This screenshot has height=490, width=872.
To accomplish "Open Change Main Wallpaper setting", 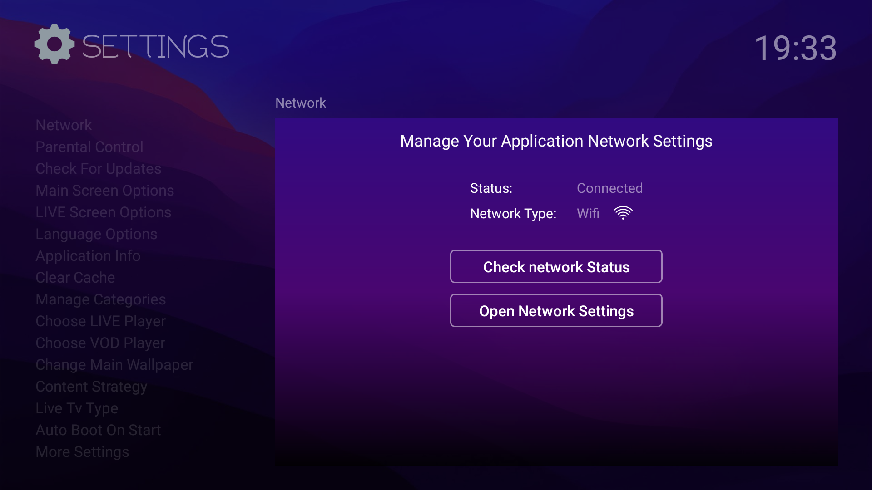I will (x=114, y=365).
